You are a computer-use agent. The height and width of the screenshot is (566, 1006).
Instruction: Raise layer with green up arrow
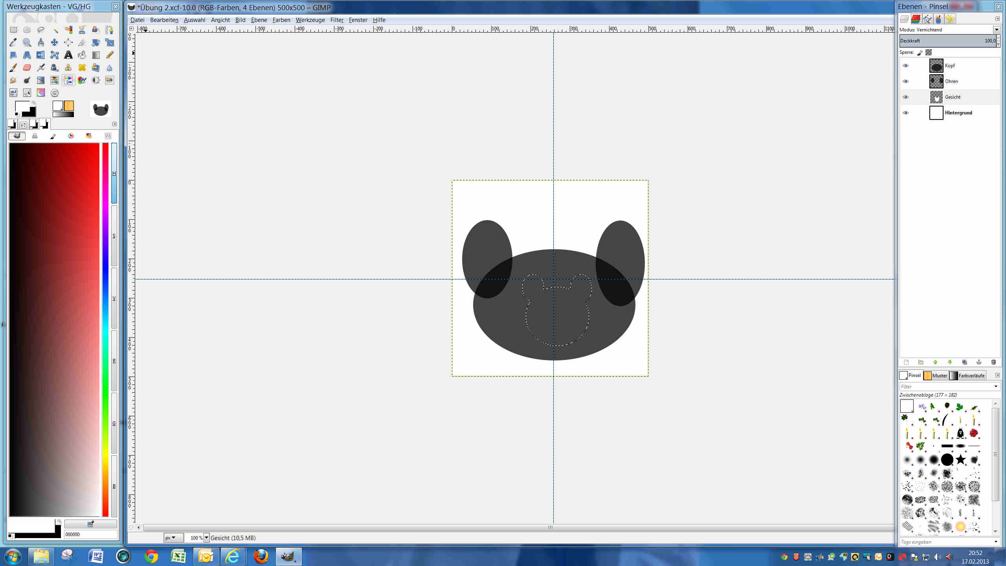935,362
